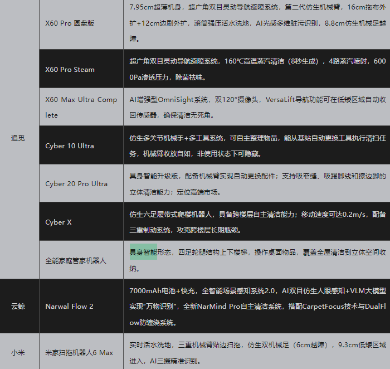
Task: Click the AI增强型OmniSight系统 description
Action: (x=256, y=107)
